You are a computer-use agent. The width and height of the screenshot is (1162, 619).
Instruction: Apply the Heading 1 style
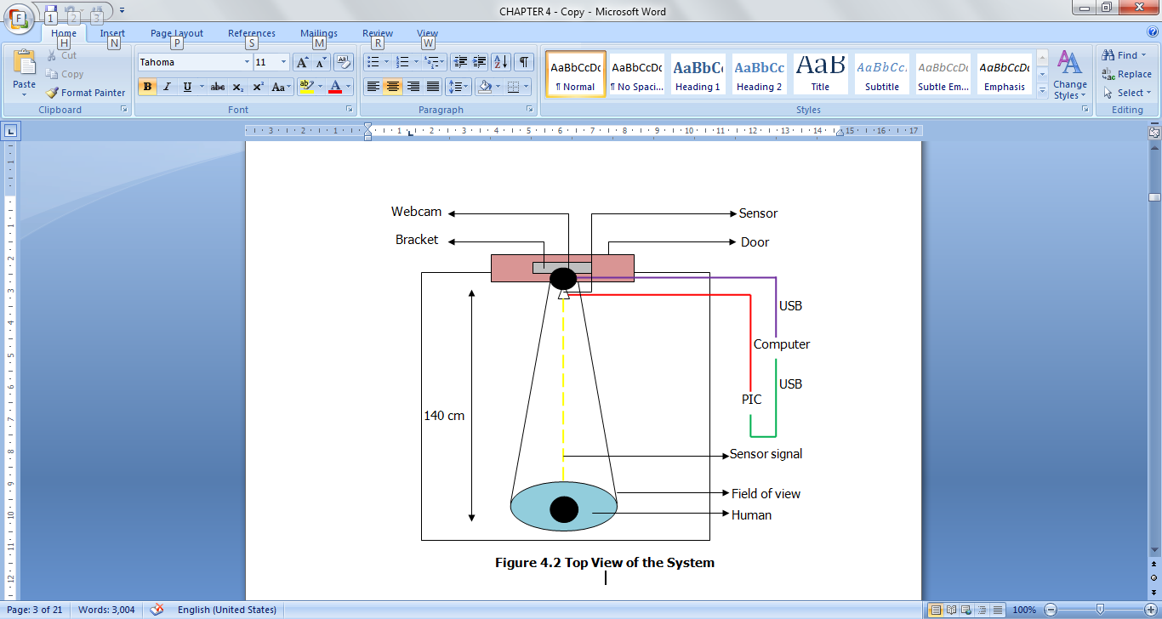(698, 74)
